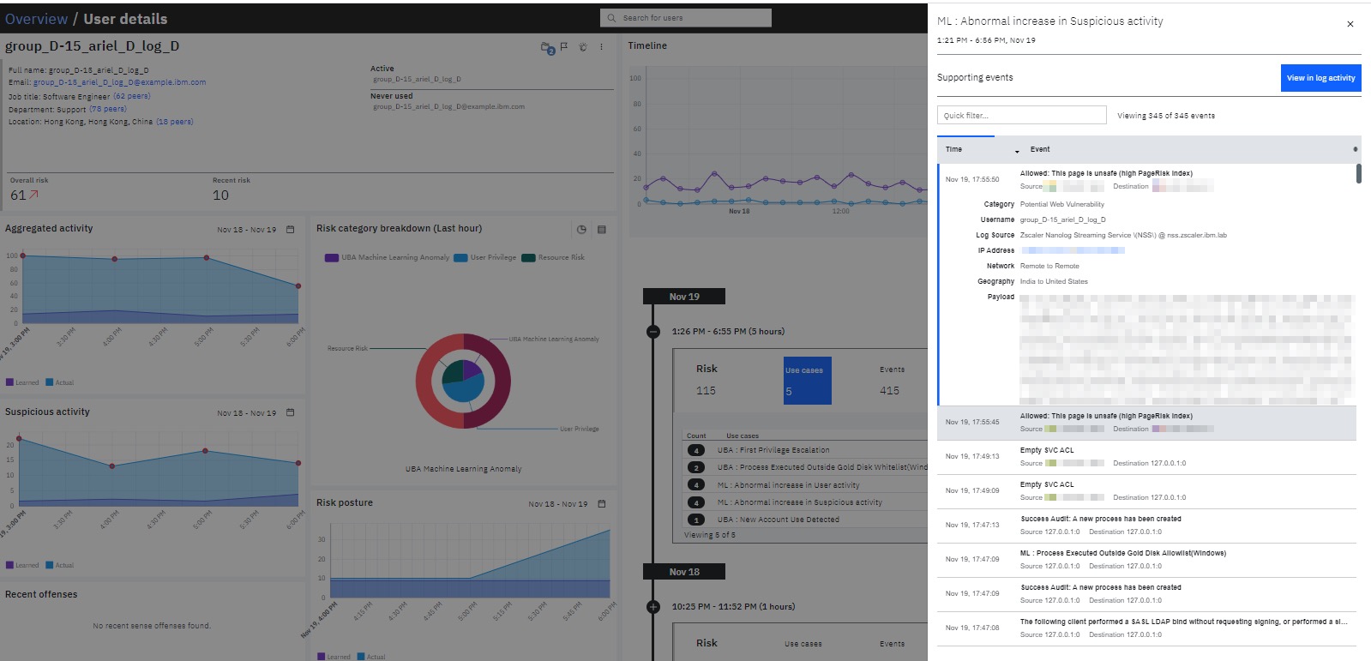Screen dimensions: 1371x661
Task: Click count badge for New Account Use Detected
Action: coord(696,520)
